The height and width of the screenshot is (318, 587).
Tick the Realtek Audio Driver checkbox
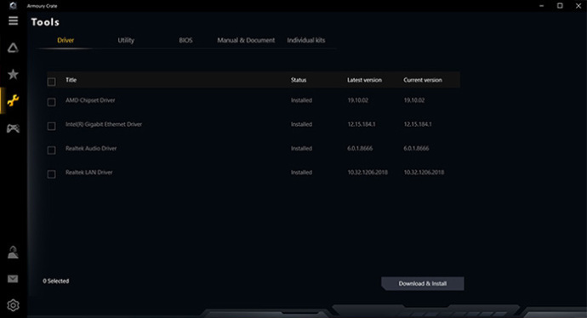click(x=51, y=150)
